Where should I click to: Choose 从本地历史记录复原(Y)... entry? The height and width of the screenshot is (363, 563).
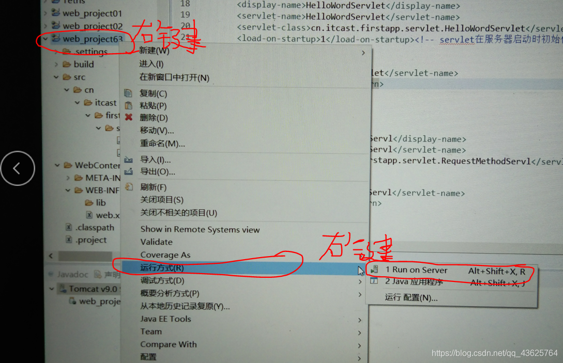[x=244, y=306]
